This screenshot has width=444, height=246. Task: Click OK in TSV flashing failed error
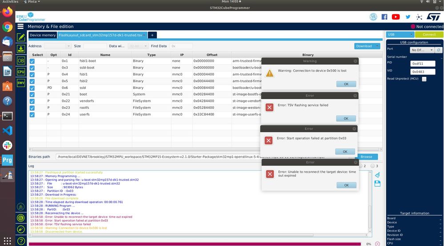coord(346,119)
